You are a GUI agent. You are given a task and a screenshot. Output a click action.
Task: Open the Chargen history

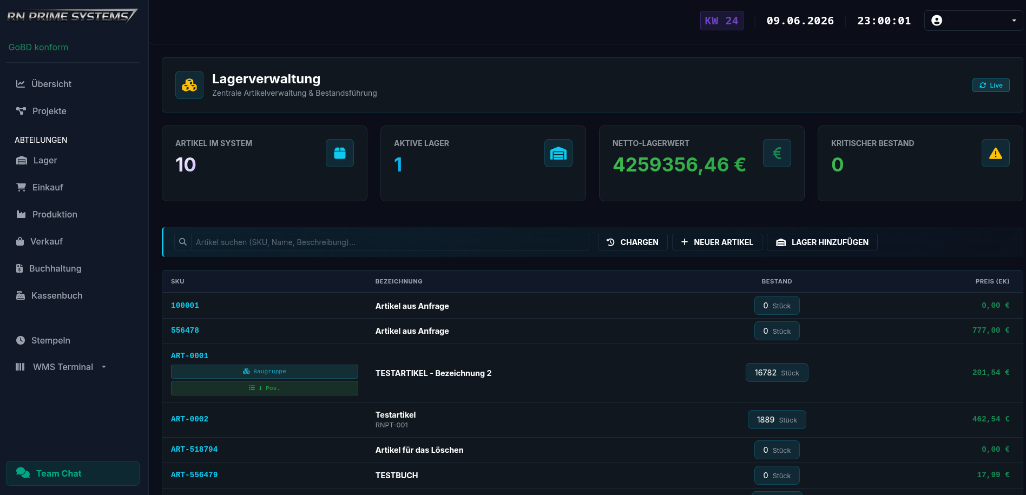point(633,242)
